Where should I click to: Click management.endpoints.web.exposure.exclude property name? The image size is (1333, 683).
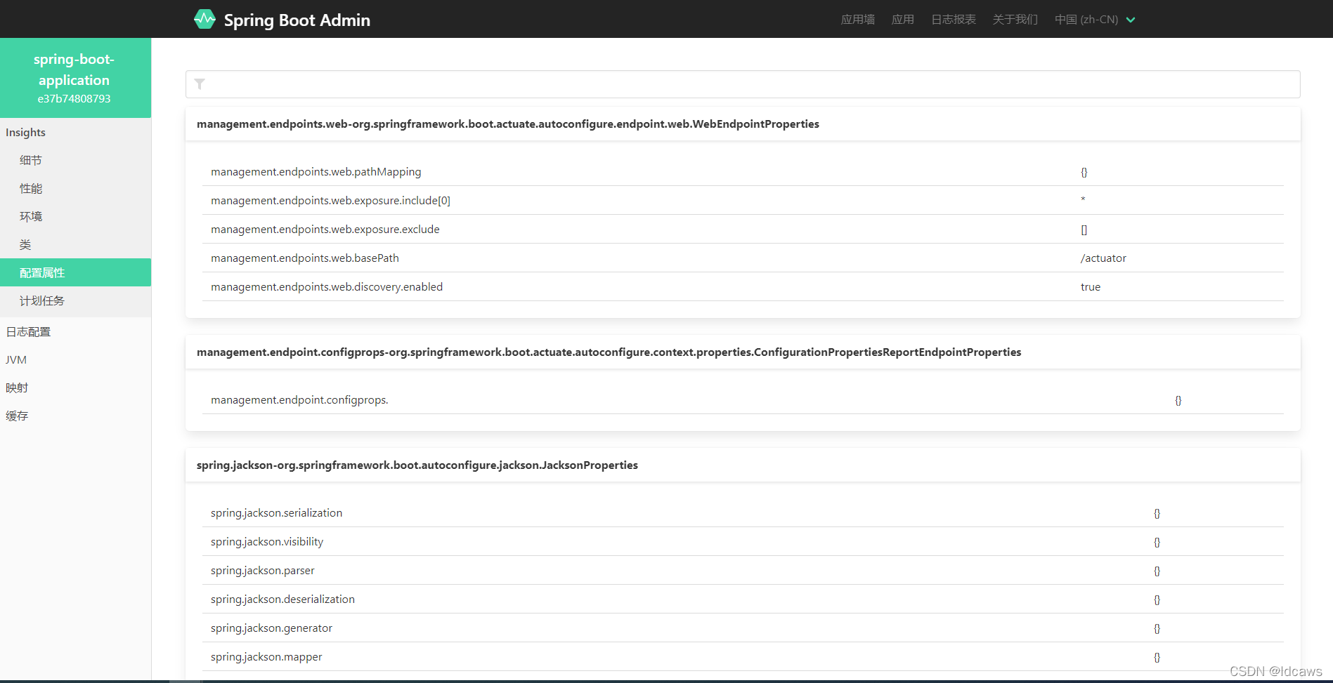point(325,230)
